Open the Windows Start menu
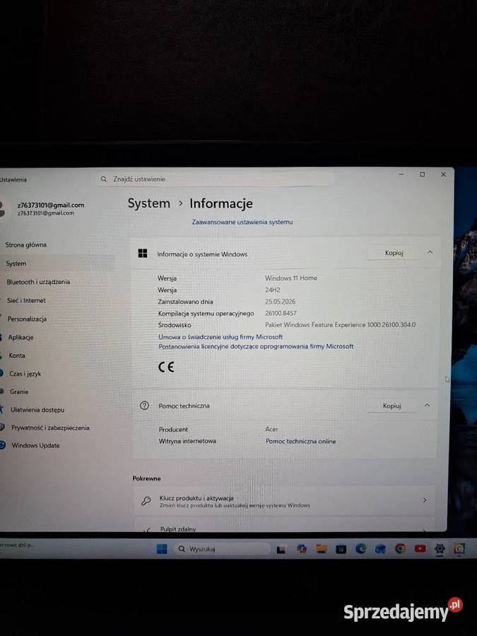Image resolution: width=477 pixels, height=636 pixels. [161, 549]
